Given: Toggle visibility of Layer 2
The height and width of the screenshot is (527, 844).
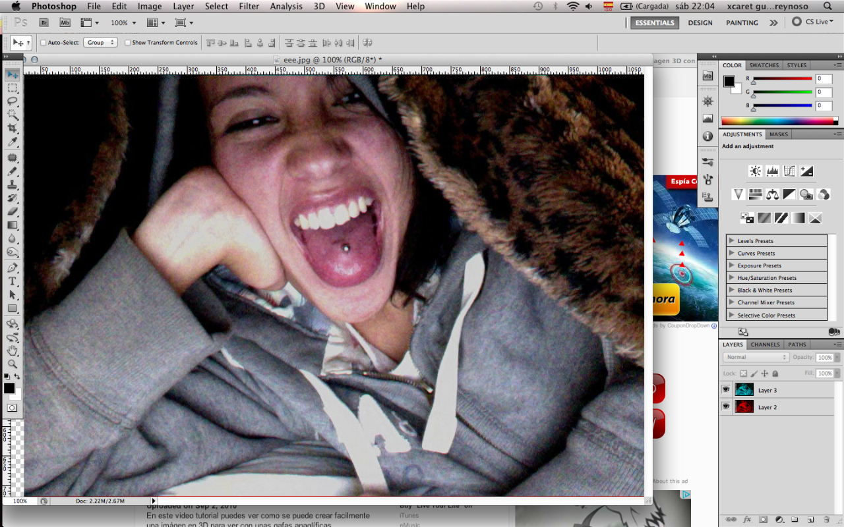Looking at the screenshot, I should 726,407.
